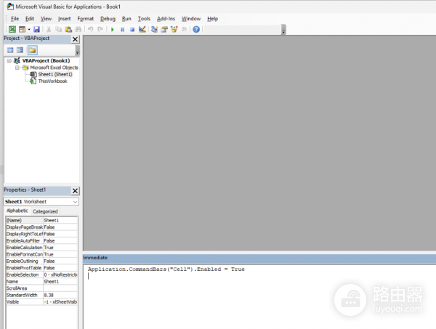
Task: Close the Properties - Sheet1 panel
Action: click(x=75, y=190)
